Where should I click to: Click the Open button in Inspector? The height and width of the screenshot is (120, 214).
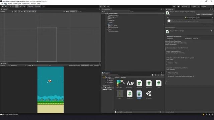[x=198, y=14]
